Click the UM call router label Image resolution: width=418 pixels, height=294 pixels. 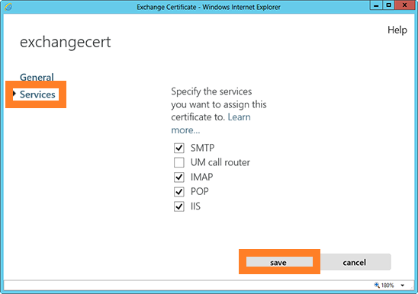coord(220,162)
